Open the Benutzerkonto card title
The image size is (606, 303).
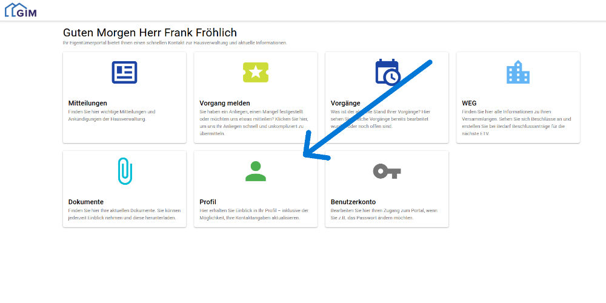coord(353,202)
